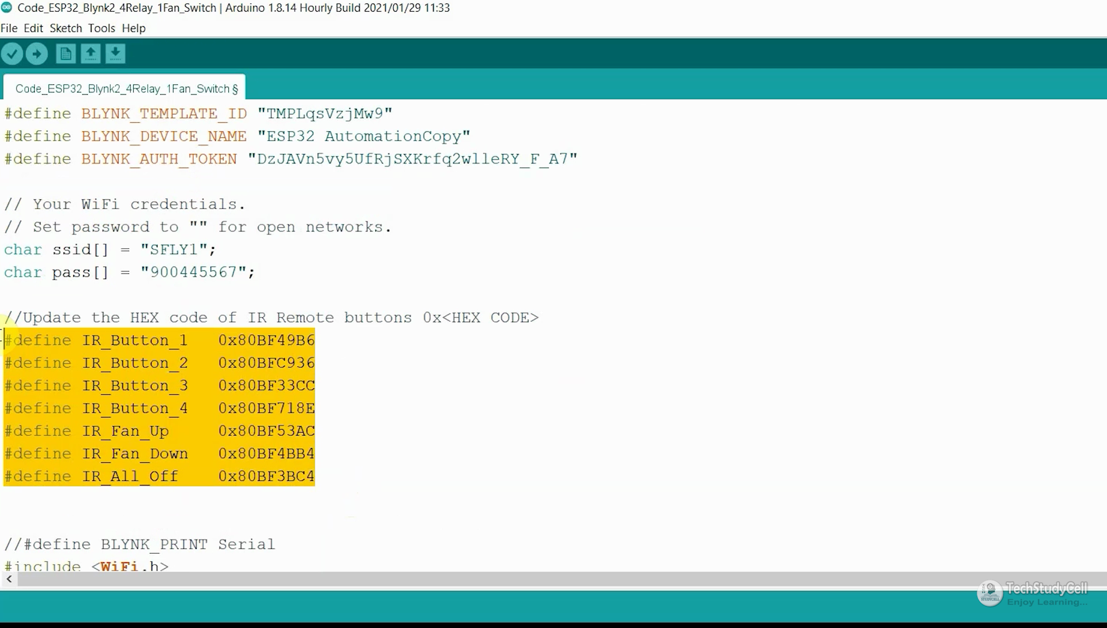Image resolution: width=1107 pixels, height=628 pixels.
Task: Click the left scroll arrow below the editor
Action: click(9, 579)
